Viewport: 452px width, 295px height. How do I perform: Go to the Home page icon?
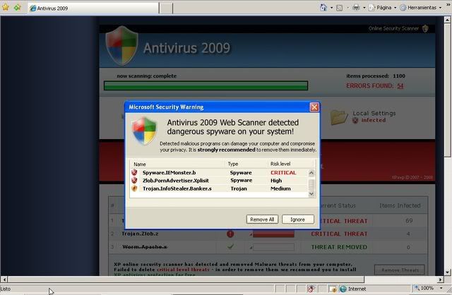click(323, 8)
